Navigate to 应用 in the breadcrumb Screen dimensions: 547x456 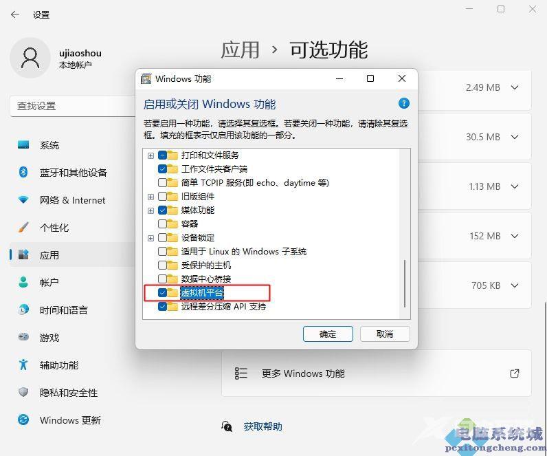point(240,50)
